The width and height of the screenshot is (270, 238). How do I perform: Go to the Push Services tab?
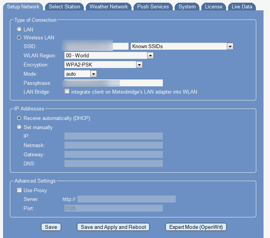[153, 6]
